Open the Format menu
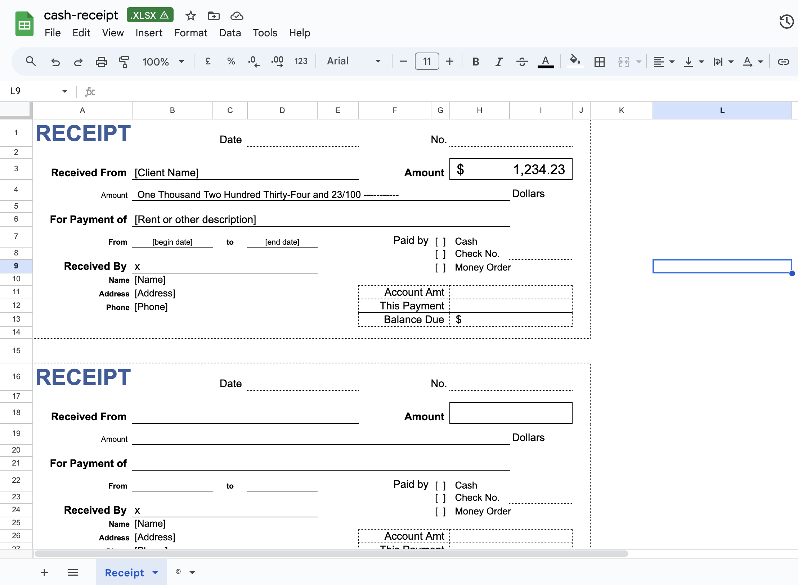The height and width of the screenshot is (585, 798). click(190, 33)
